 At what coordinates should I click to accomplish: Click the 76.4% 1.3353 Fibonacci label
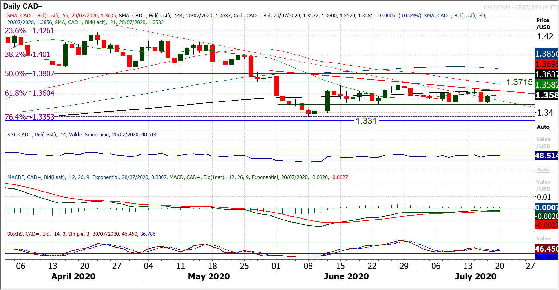click(x=30, y=117)
